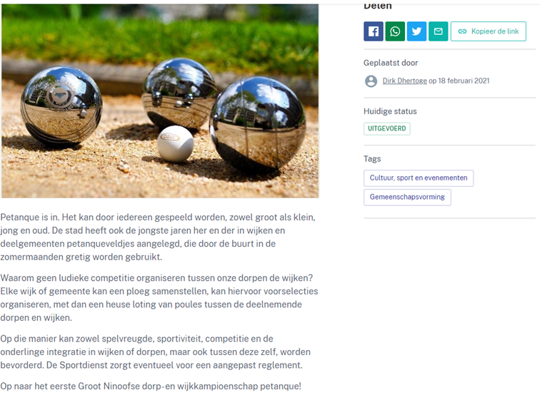Click the closing line about Groot Ninoofse kampioenschap
The height and width of the screenshot is (405, 540).
(151, 386)
